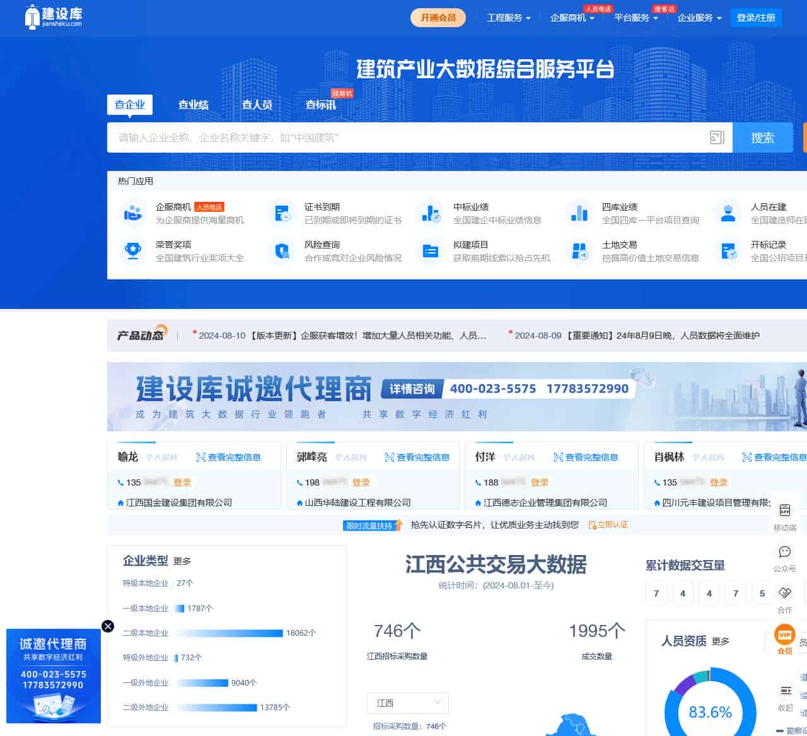The image size is (807, 736).
Task: Open the 移动端 app icon
Action: click(785, 510)
